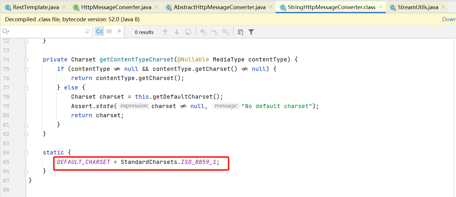The image size is (456, 197).
Task: Unselect occurrence minus icon
Action: pyautogui.click(x=215, y=32)
